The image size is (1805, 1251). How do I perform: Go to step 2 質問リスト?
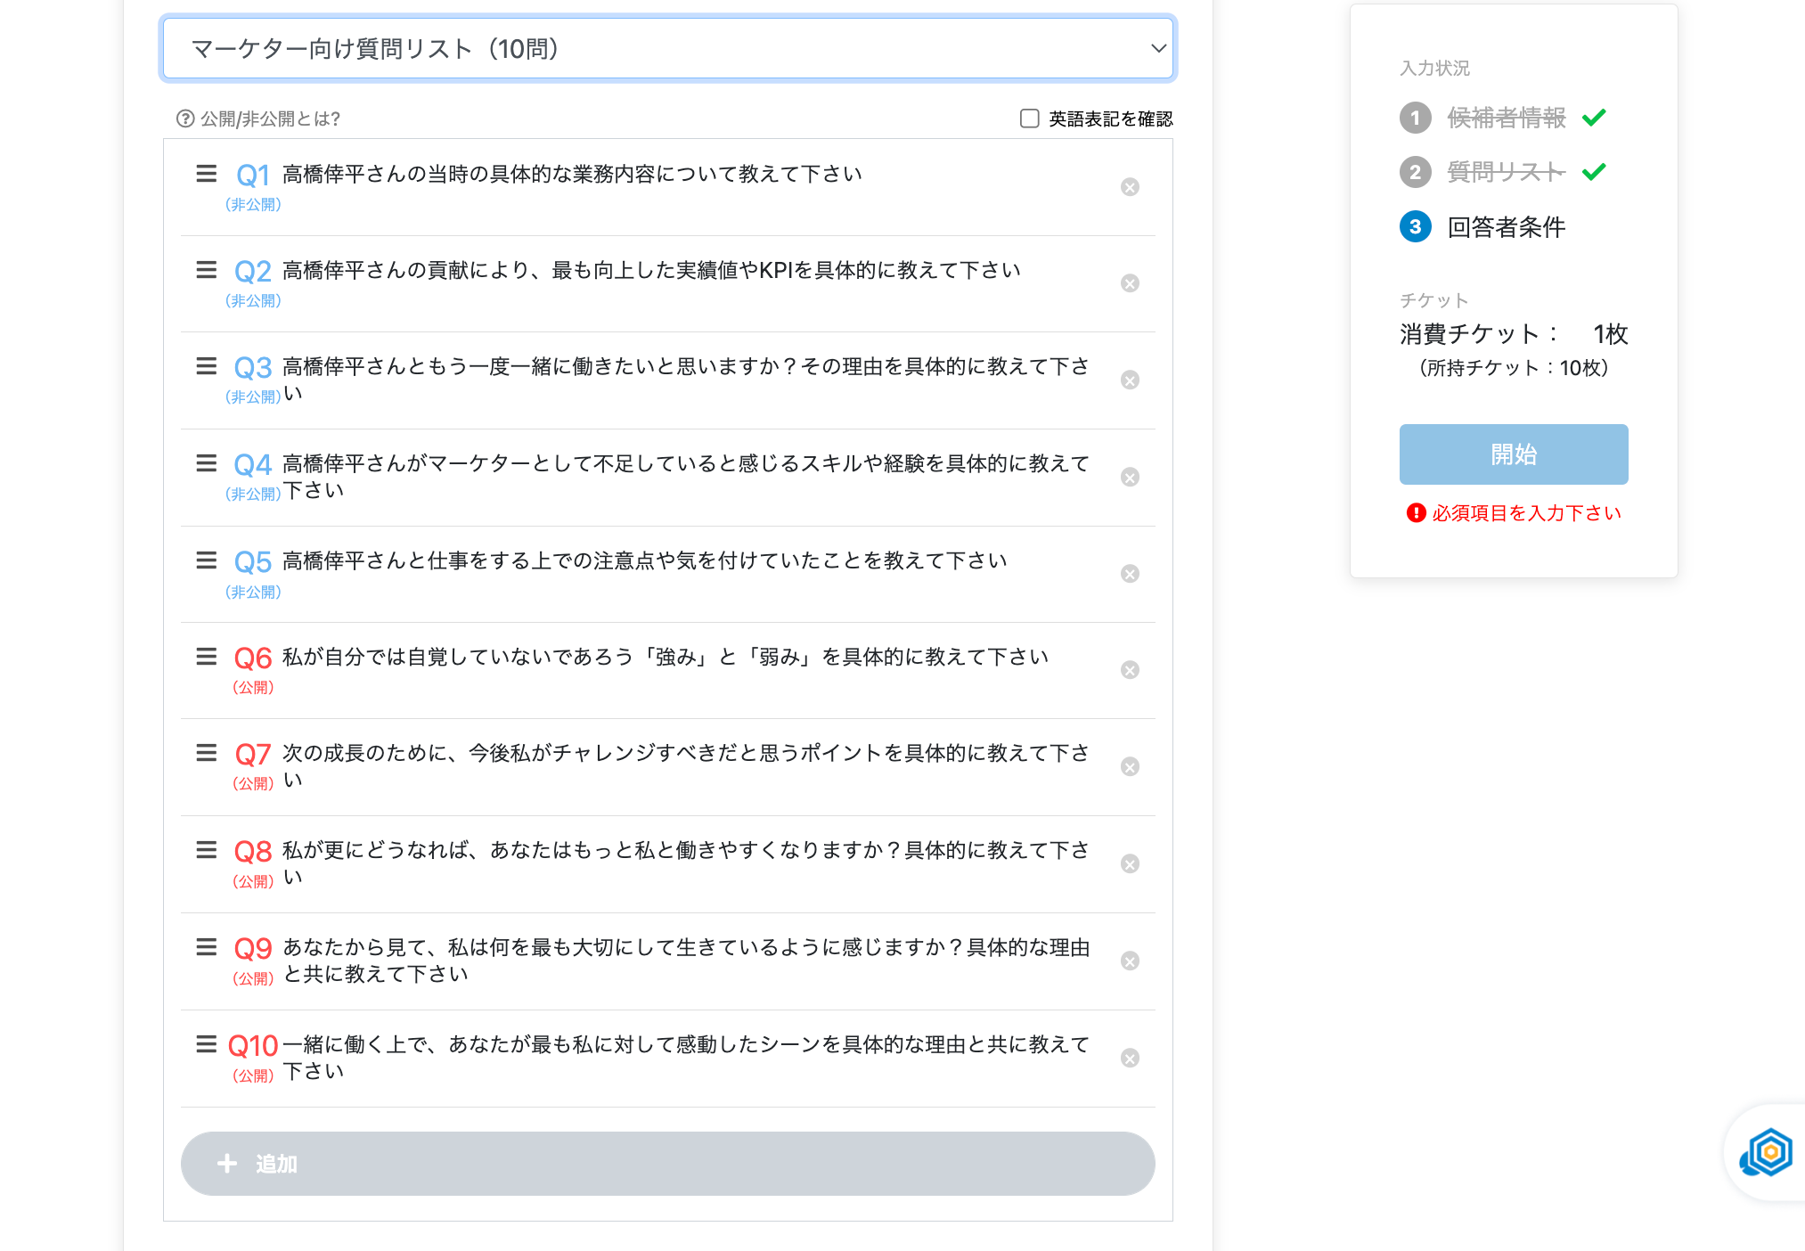coord(1506,172)
